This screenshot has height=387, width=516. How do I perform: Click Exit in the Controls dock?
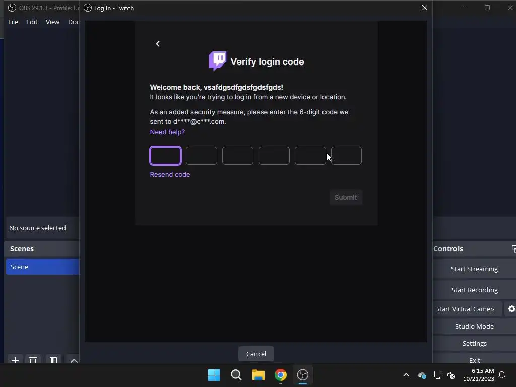click(x=474, y=360)
